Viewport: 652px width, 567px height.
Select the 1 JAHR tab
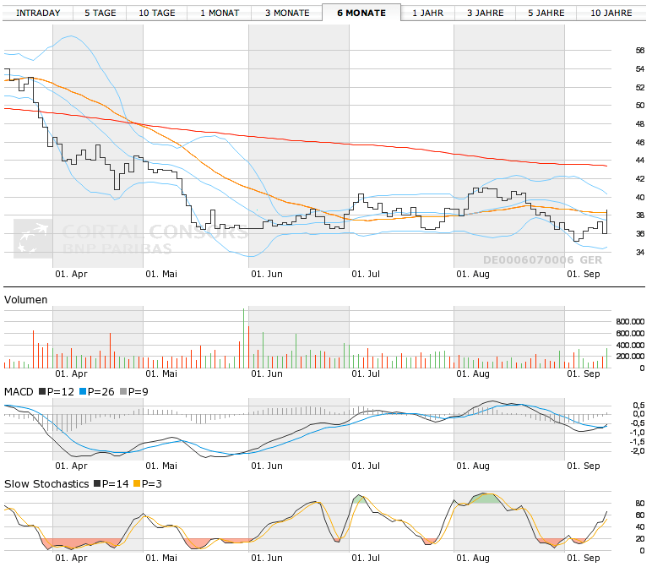tap(427, 13)
